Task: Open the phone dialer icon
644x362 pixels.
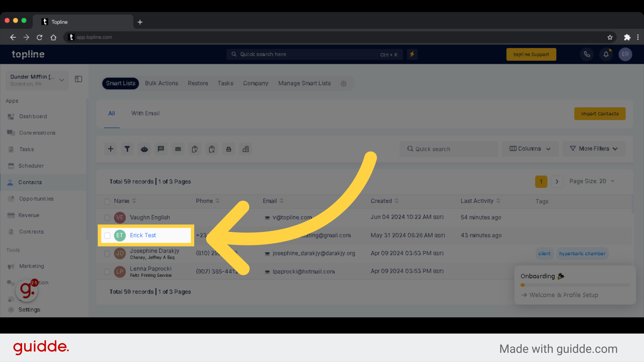Action: [587, 54]
